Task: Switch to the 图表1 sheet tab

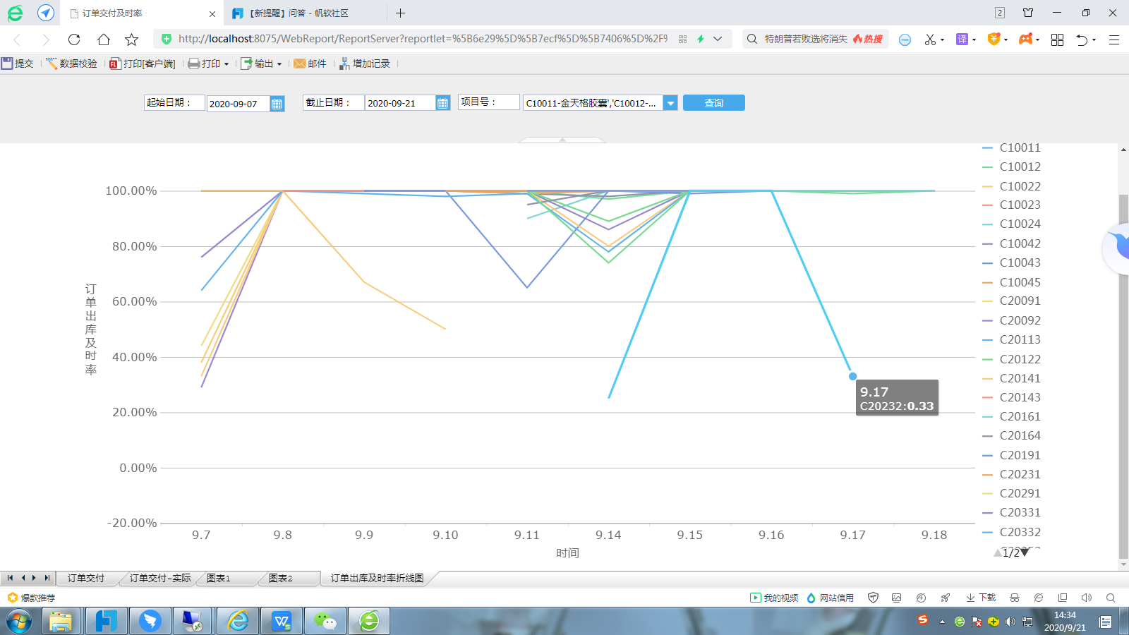Action: pyautogui.click(x=219, y=578)
